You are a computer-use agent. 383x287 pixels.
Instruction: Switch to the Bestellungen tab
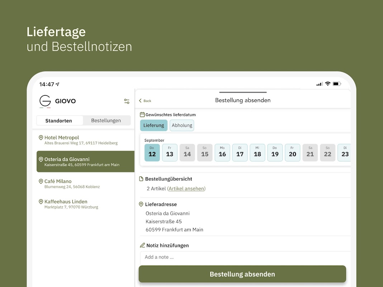(x=106, y=121)
